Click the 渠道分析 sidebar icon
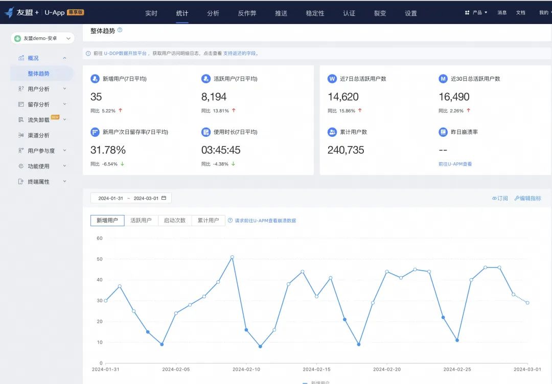552x384 pixels. tap(21, 135)
